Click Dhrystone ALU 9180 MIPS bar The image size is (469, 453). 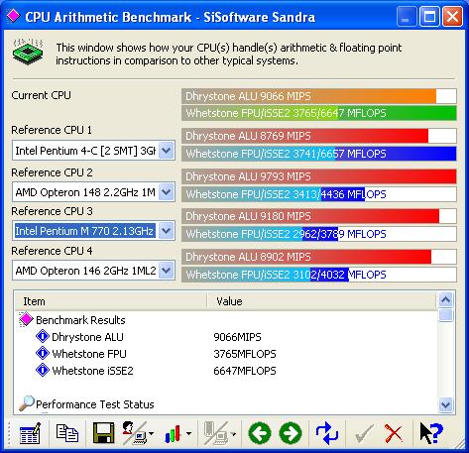[319, 216]
